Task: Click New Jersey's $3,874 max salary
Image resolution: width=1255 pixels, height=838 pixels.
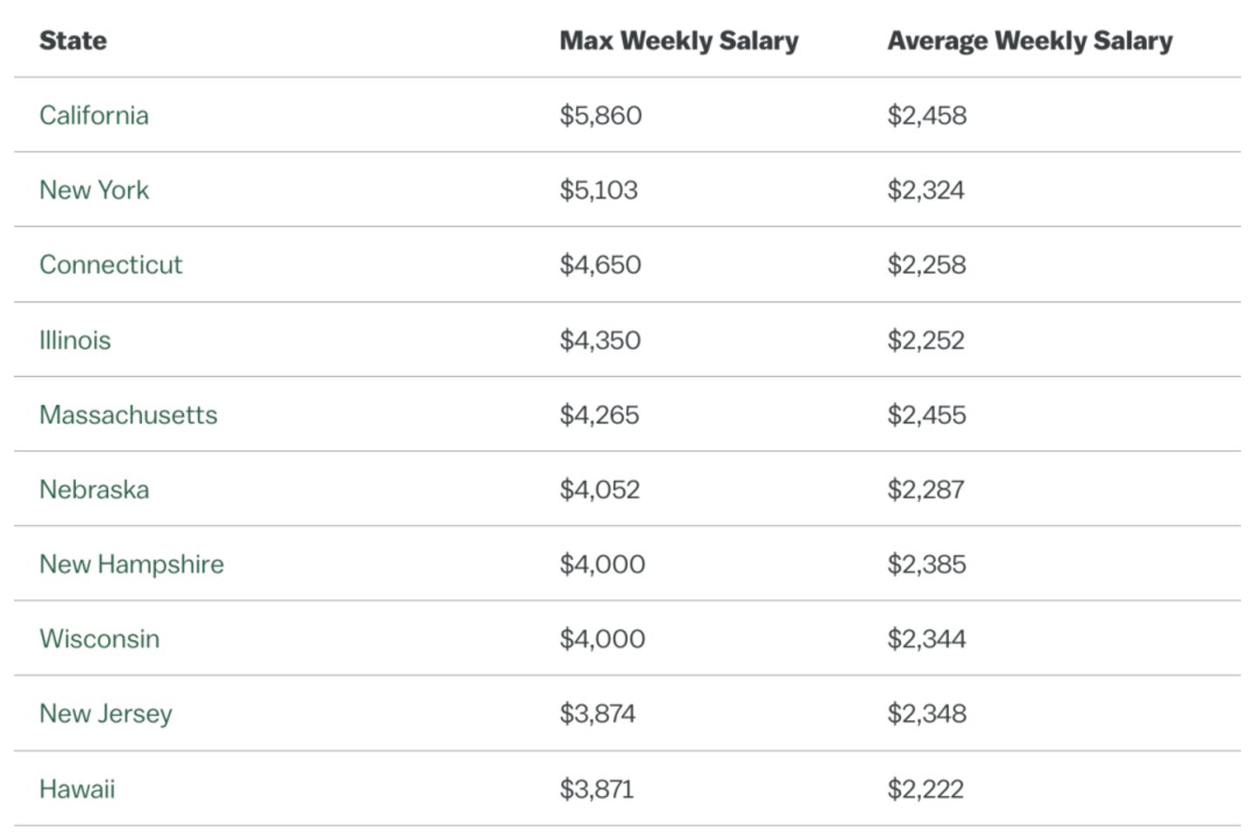Action: tap(598, 714)
